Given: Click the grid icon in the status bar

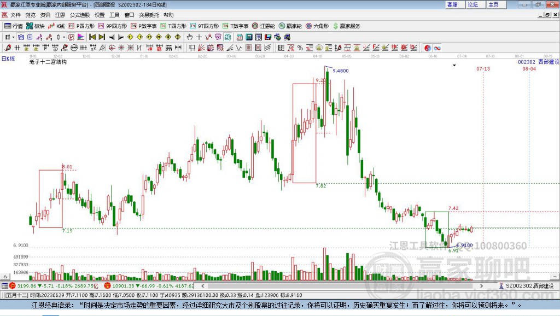Looking at the screenshot, I should pyautogui.click(x=4, y=285).
